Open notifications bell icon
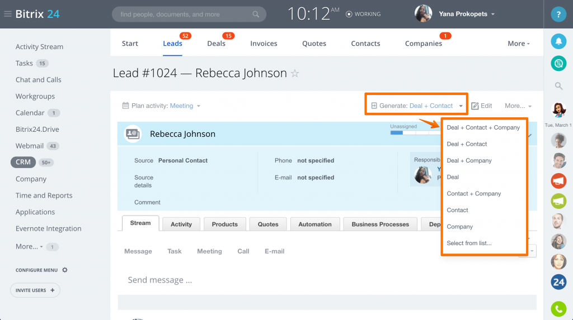This screenshot has width=573, height=320. [558, 41]
